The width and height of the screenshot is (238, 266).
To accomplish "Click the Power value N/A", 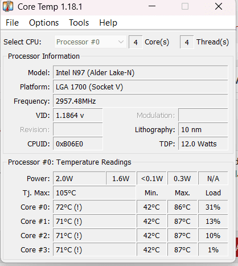I will point(213,178).
